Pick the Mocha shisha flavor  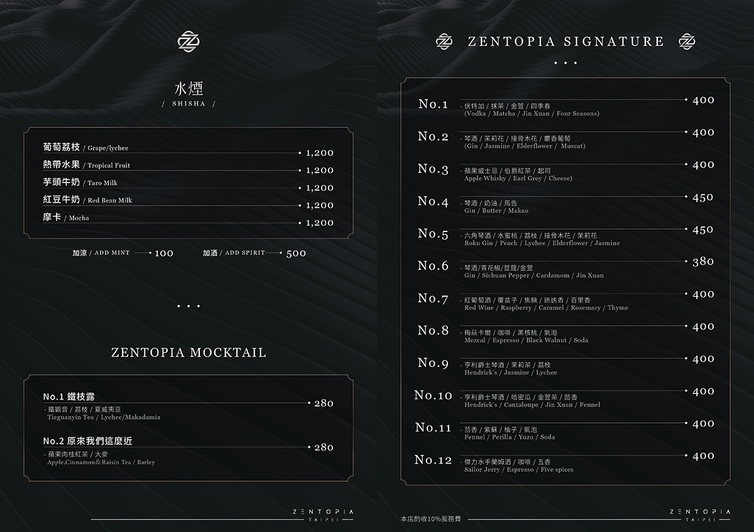point(188,220)
